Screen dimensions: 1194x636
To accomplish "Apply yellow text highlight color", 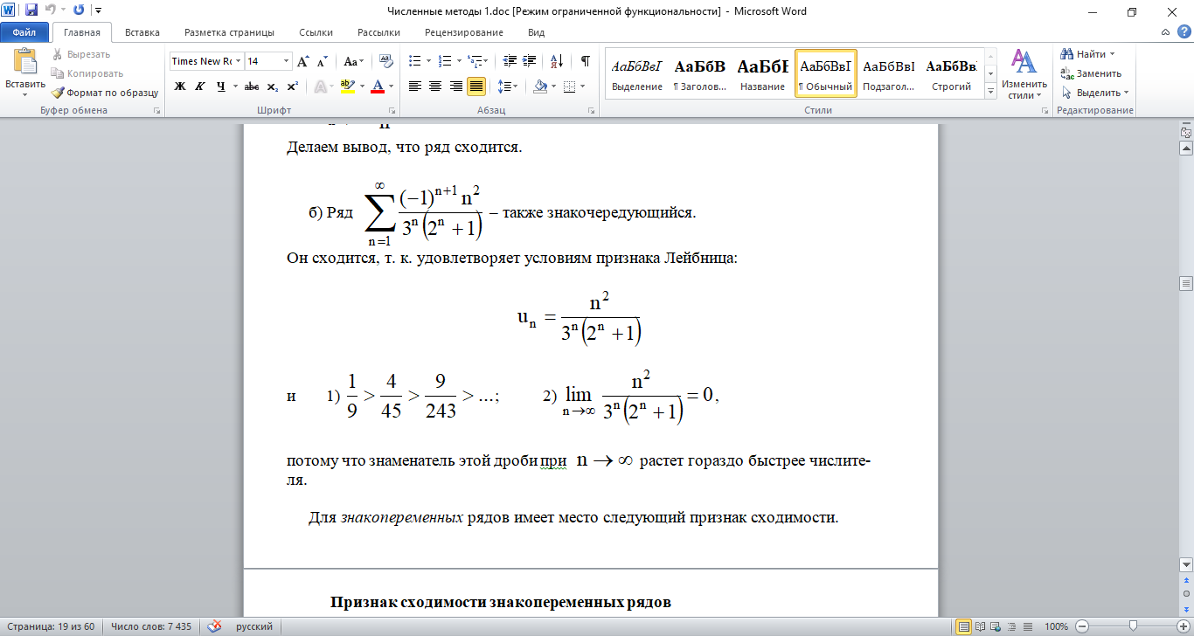I will 347,86.
